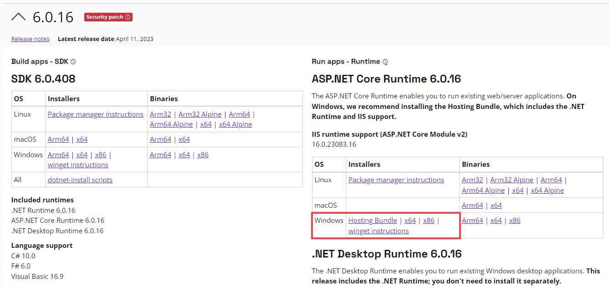Download SDK Windows x64 binary
Viewport: 609px width, 288px height.
184,155
